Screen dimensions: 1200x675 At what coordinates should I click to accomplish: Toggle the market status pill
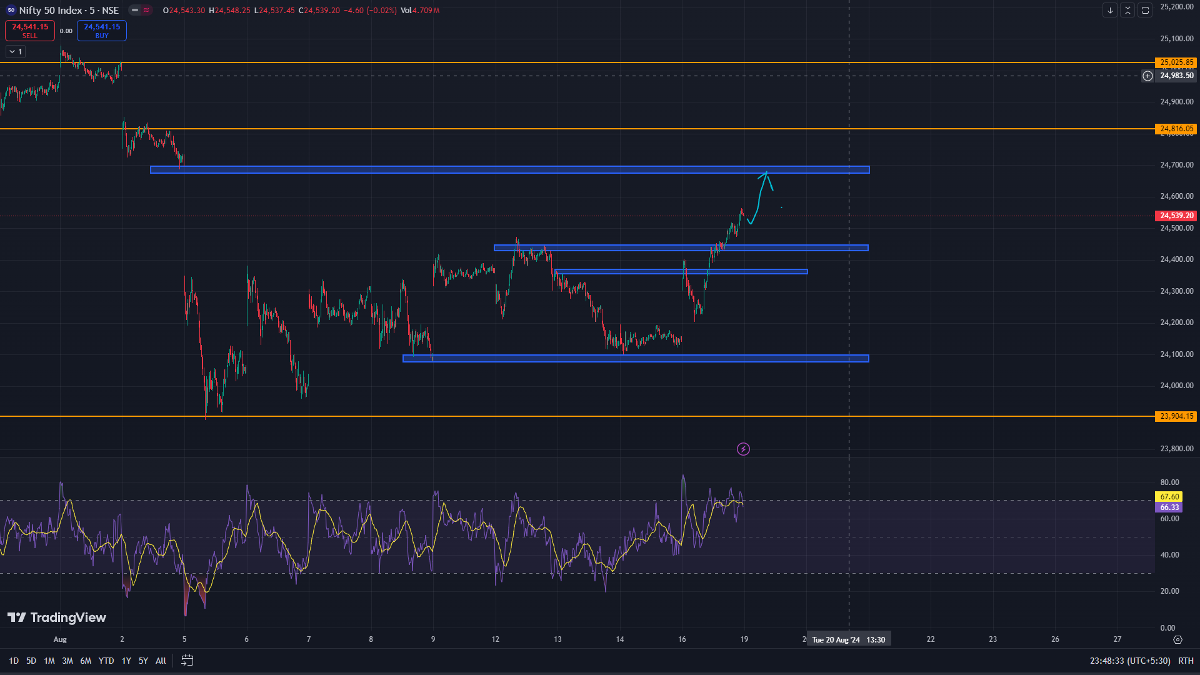(135, 10)
